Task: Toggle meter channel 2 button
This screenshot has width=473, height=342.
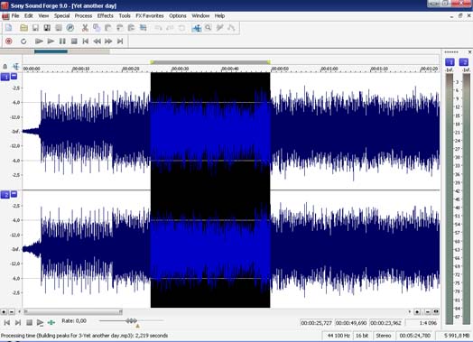Action: pos(464,62)
